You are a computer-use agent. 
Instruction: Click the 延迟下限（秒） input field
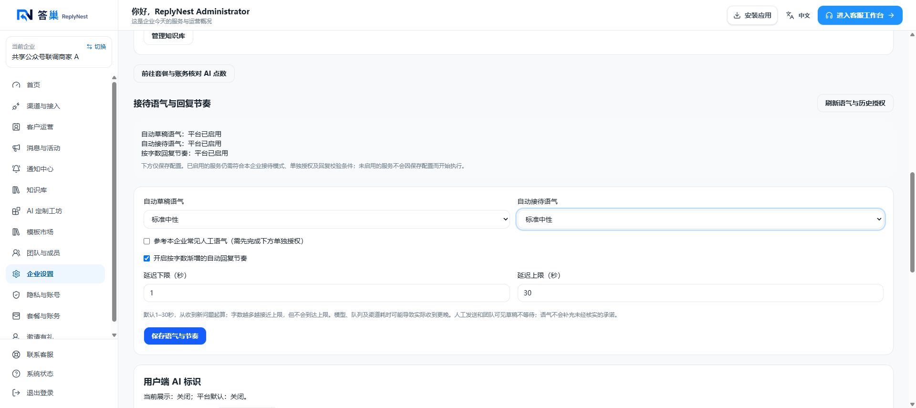[x=327, y=293]
